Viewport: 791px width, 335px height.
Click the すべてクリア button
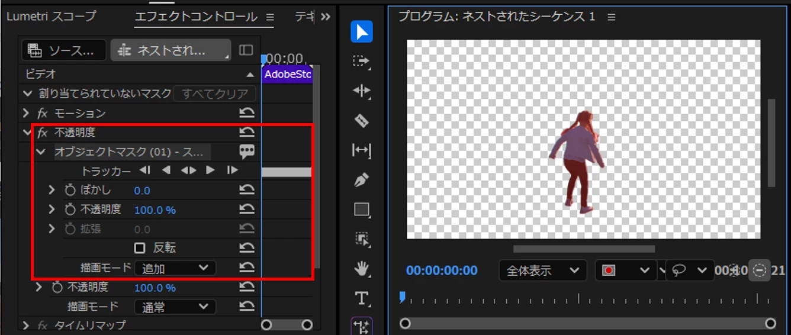[215, 94]
